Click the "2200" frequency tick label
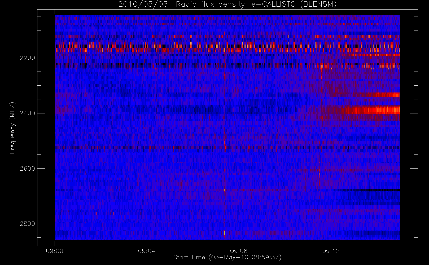 (x=27, y=58)
